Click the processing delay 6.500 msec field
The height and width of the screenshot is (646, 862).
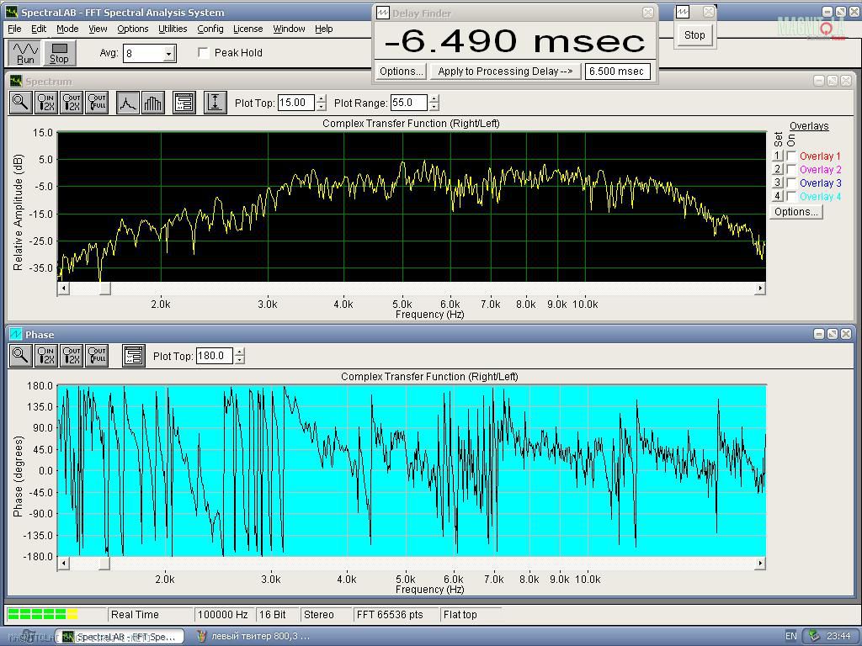[x=617, y=71]
